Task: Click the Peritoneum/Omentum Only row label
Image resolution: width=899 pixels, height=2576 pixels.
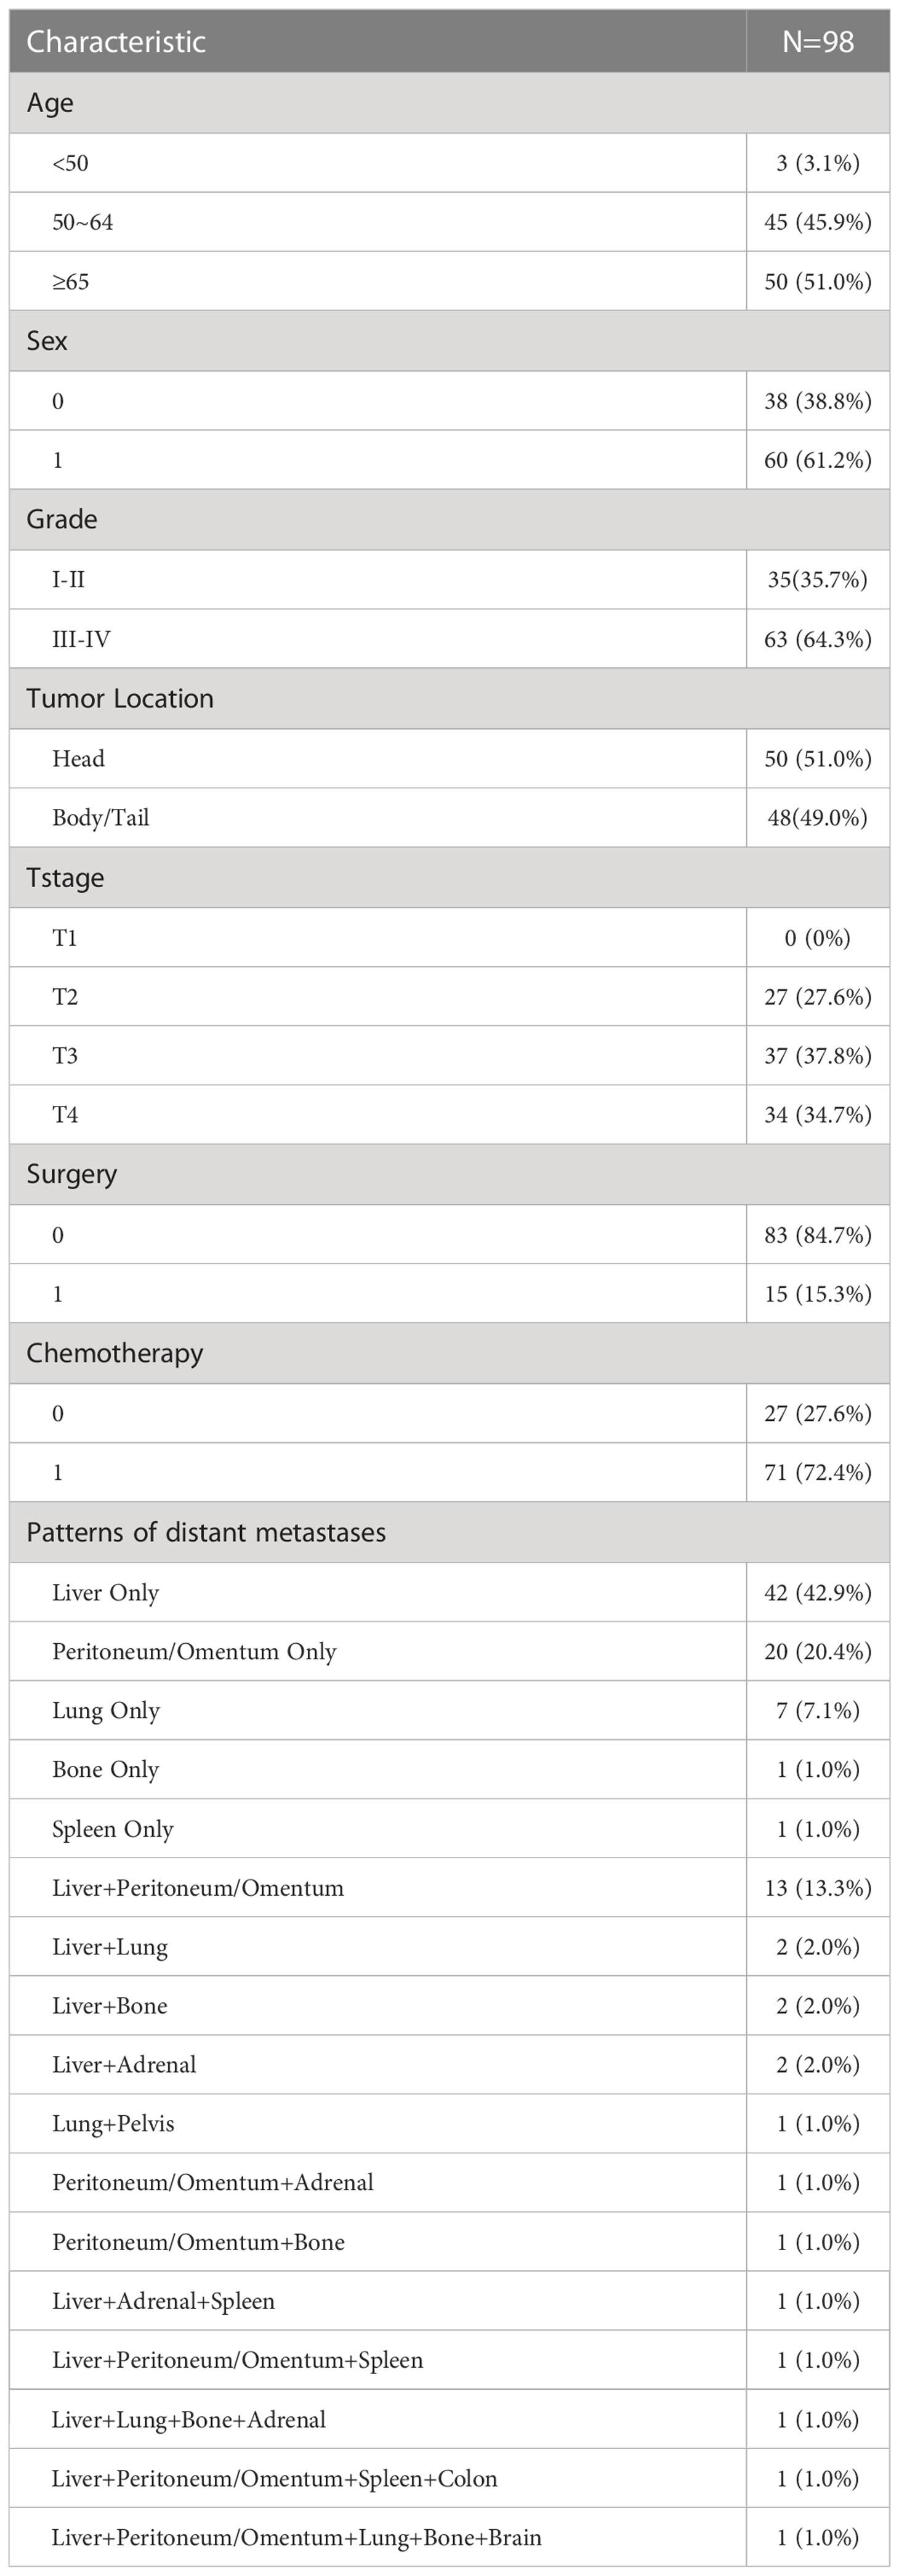Action: (x=194, y=1652)
